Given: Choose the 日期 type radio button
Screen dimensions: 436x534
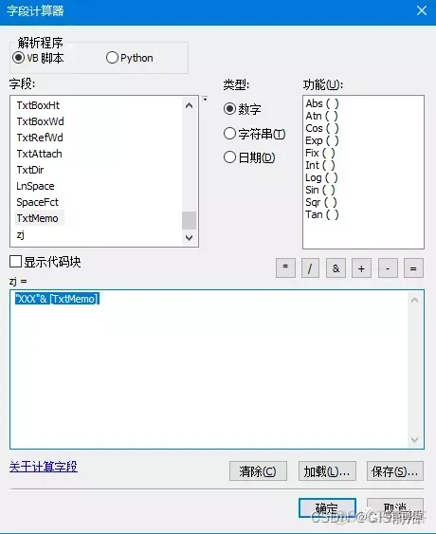Looking at the screenshot, I should [x=229, y=157].
